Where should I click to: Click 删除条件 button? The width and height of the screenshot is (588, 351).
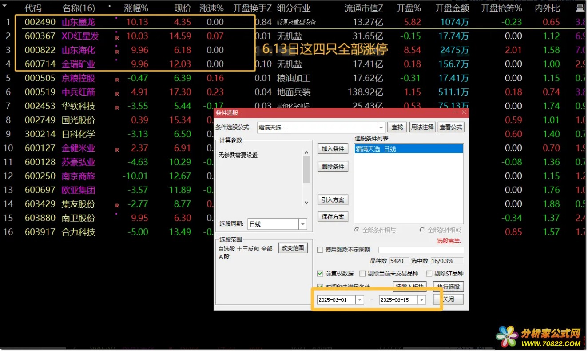tap(333, 167)
